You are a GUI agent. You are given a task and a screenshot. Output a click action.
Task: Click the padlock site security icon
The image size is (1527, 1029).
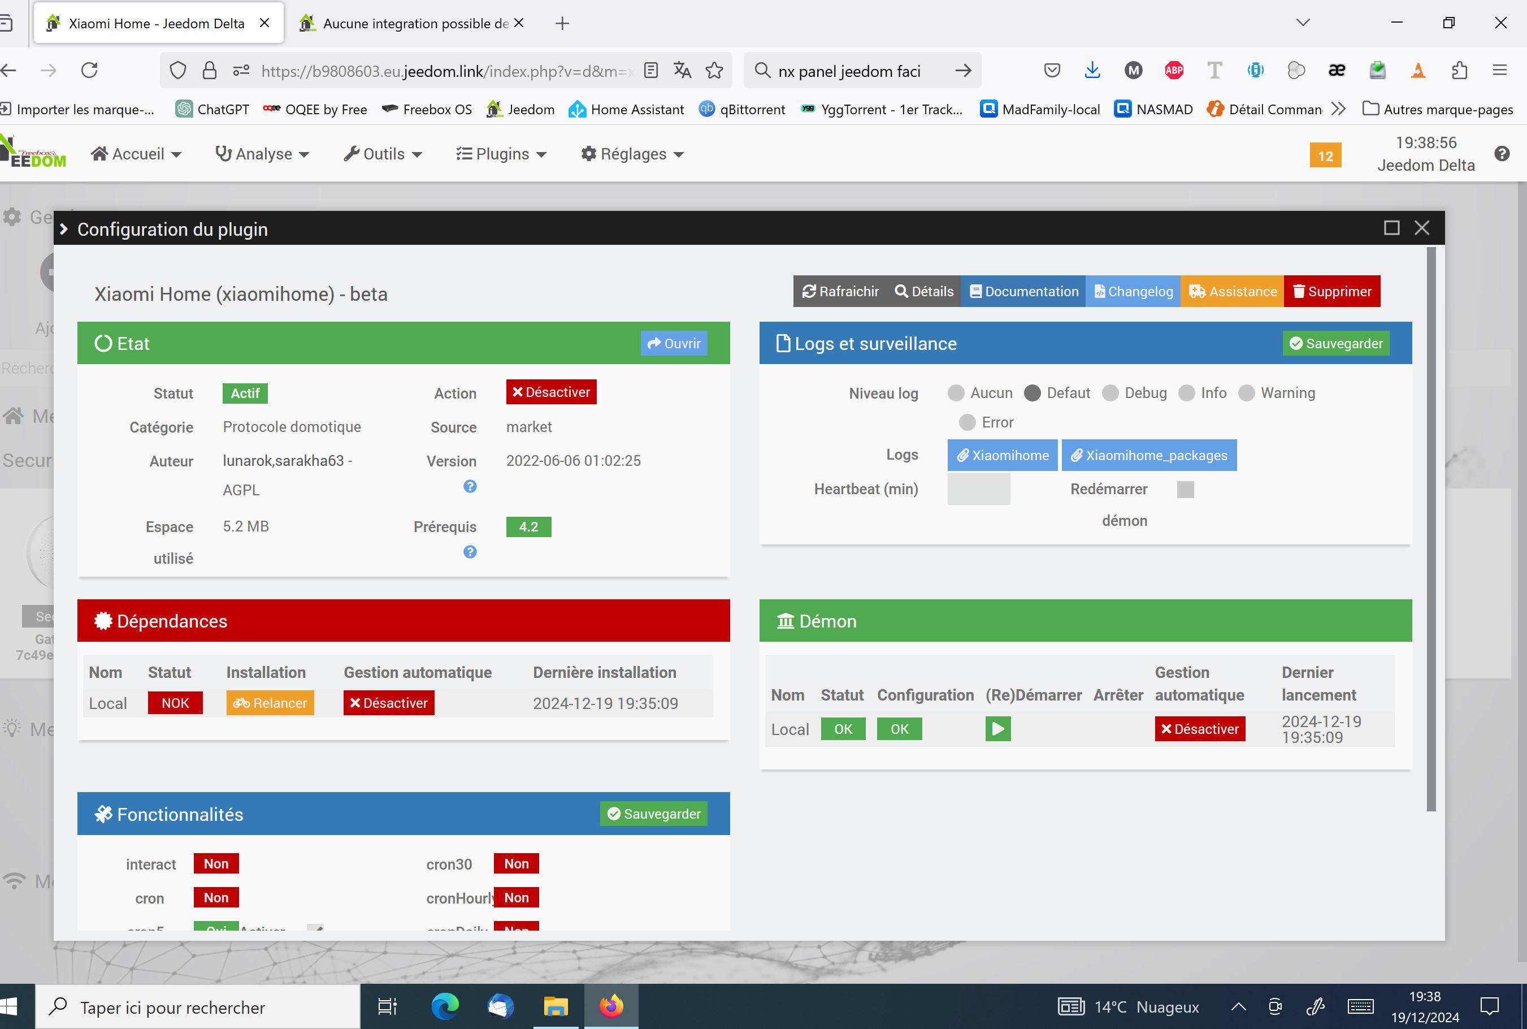pos(209,70)
